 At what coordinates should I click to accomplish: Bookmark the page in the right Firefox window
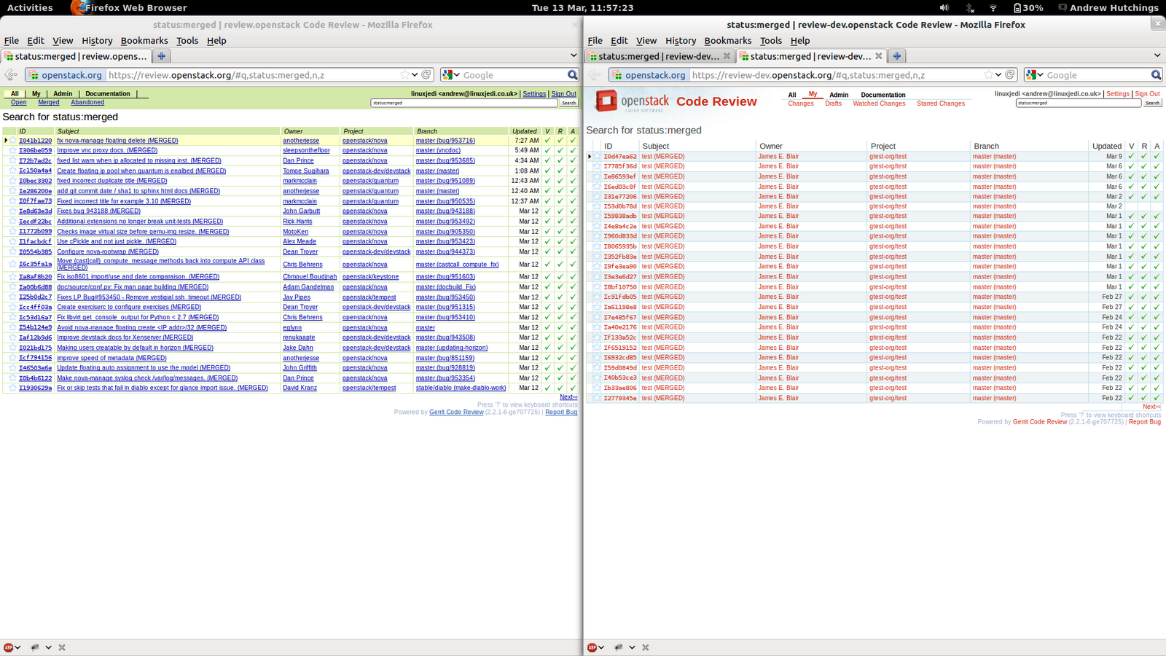click(x=988, y=74)
